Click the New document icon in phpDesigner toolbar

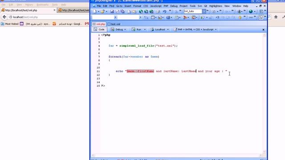tap(95, 12)
